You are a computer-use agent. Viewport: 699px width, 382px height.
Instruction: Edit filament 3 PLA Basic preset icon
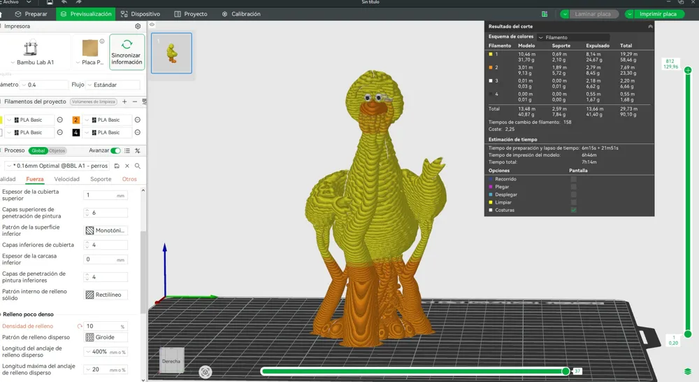pos(59,132)
